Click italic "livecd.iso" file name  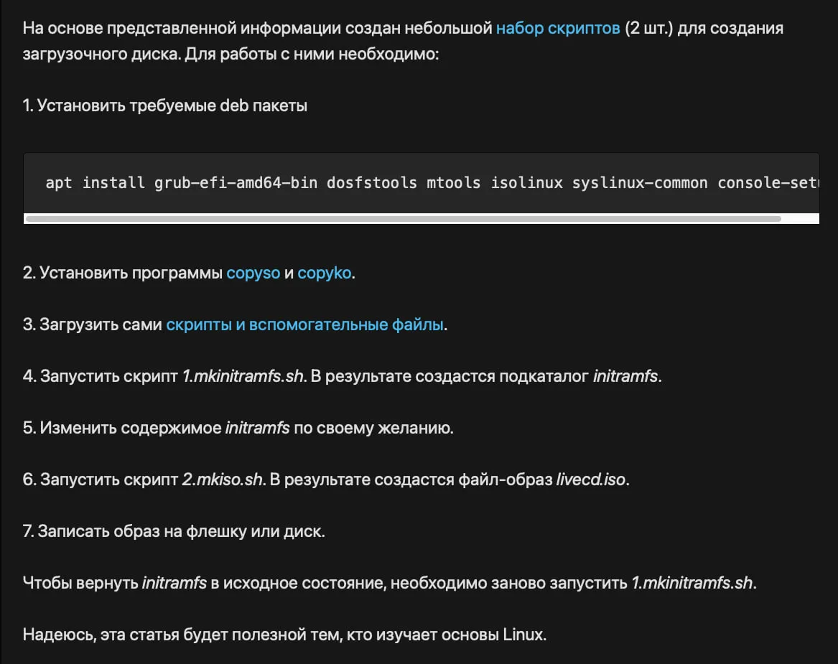click(590, 480)
